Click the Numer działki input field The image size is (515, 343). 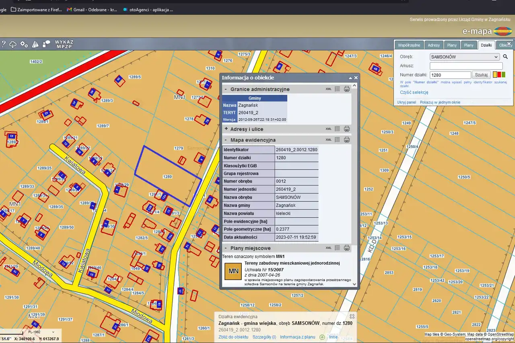pos(450,75)
